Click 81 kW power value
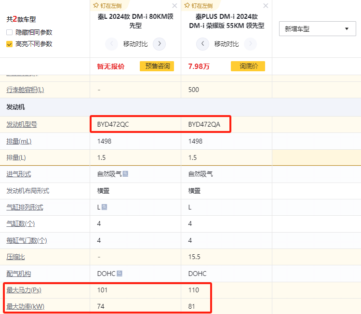Image resolution: width=361 pixels, height=314 pixels. click(x=191, y=306)
